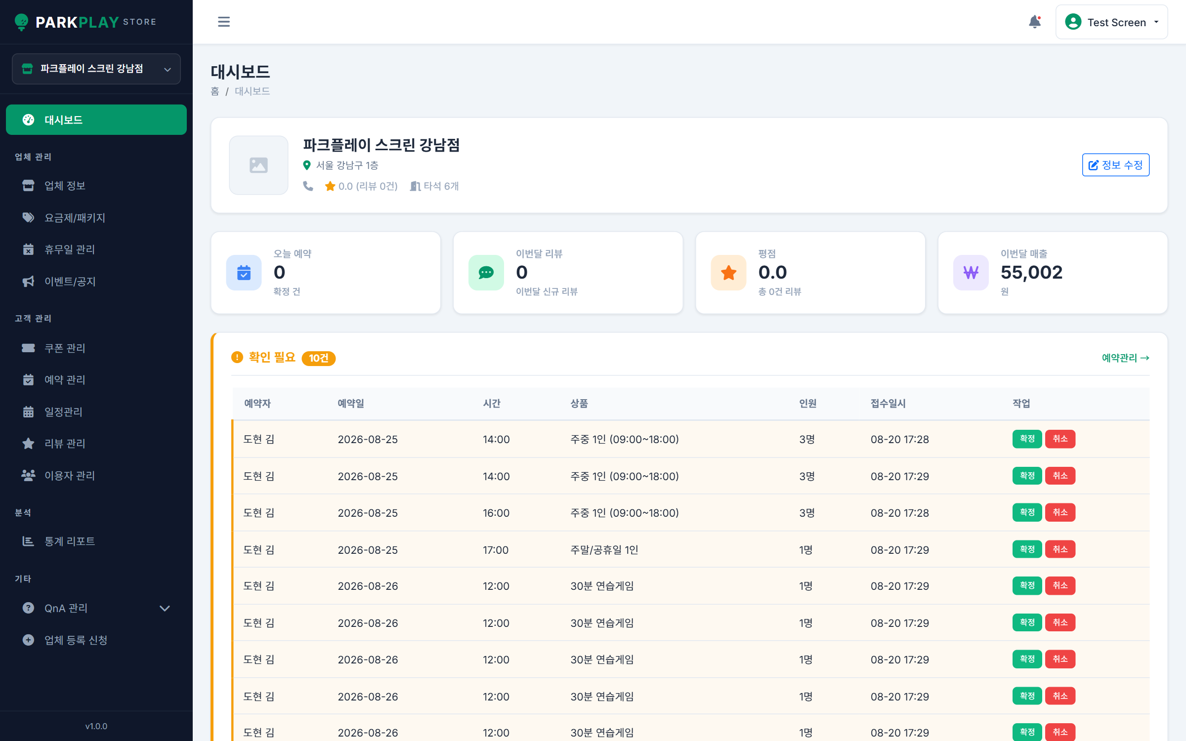Click the 상품 column header

point(579,404)
